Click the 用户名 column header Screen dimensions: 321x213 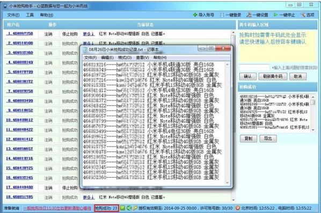tap(13, 25)
